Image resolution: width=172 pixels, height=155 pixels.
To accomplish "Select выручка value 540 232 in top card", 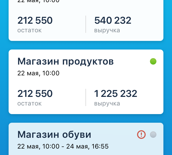I will coord(113,20).
